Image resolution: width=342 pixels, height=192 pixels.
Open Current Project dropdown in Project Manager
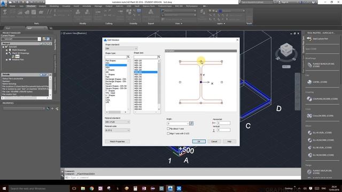click(39, 39)
